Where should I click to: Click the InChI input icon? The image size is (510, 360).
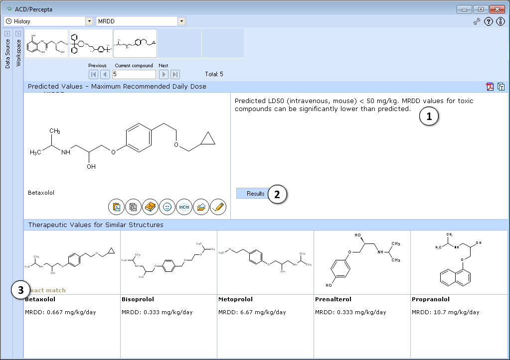[184, 207]
